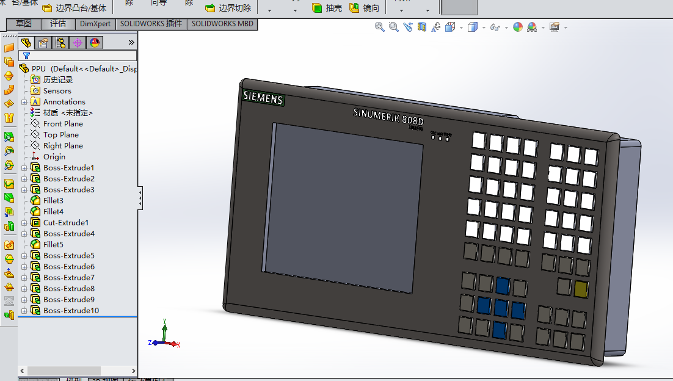Click the View Orientation cube icon
The width and height of the screenshot is (673, 381).
(x=450, y=27)
